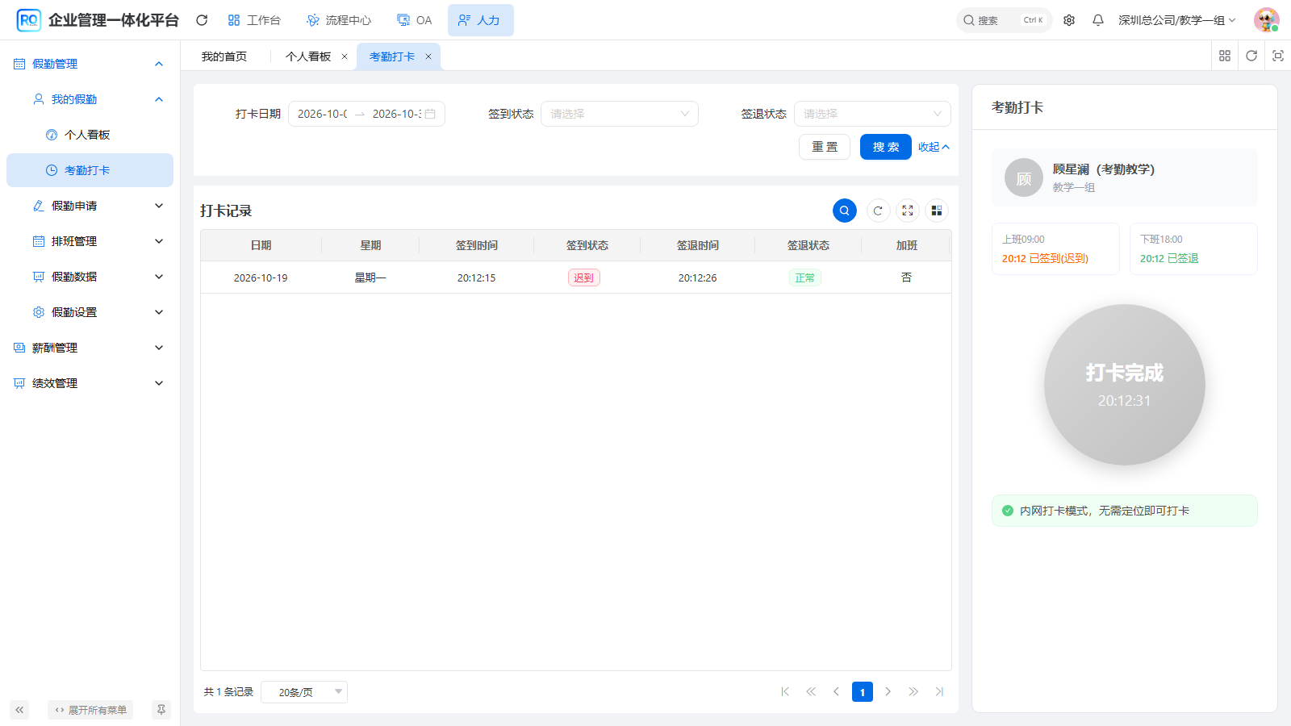
Task: Click the blue search toggle icon in 打卡记录
Action: point(845,211)
